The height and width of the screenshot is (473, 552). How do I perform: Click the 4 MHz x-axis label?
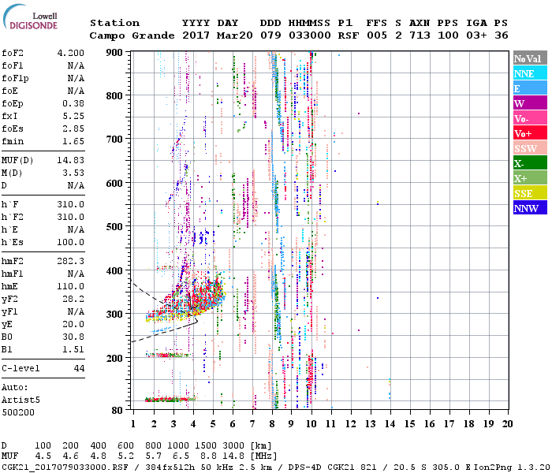point(193,424)
